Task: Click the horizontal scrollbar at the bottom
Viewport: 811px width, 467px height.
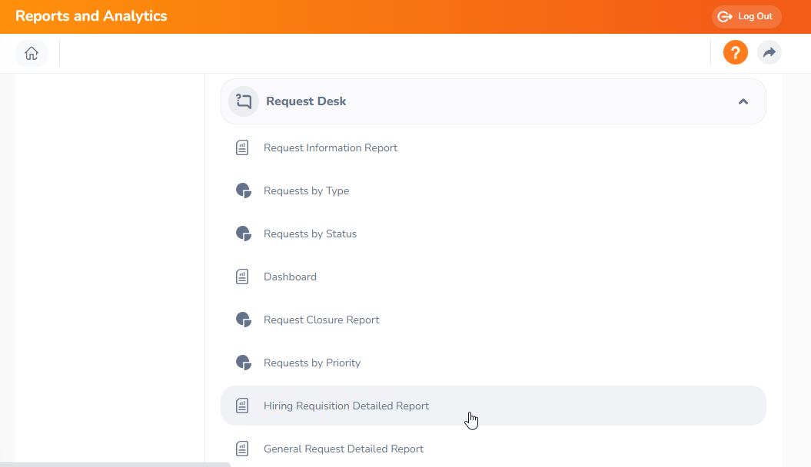Action: pos(115,464)
